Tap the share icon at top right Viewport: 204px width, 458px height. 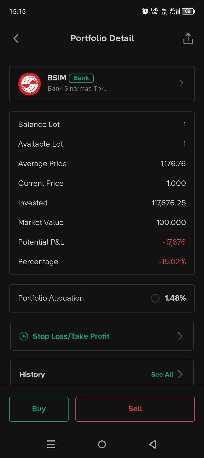point(188,39)
